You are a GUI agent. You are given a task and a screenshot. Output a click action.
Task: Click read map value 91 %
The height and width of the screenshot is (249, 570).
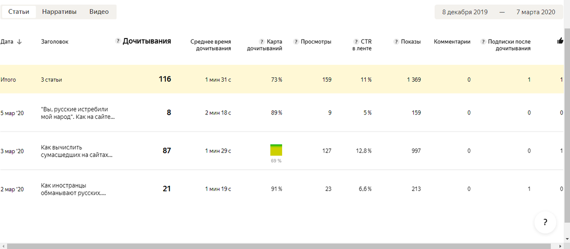coord(276,189)
